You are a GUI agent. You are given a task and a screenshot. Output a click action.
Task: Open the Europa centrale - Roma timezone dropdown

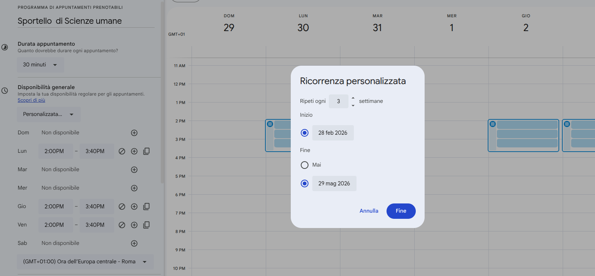(85, 262)
